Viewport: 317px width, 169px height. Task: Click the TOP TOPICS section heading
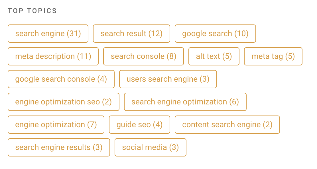(x=32, y=11)
